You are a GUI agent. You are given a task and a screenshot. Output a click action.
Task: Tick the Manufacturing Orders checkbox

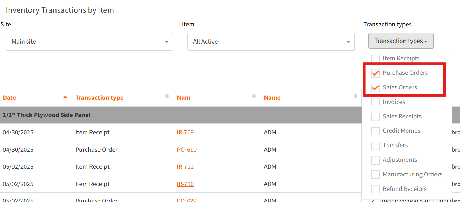[375, 174]
